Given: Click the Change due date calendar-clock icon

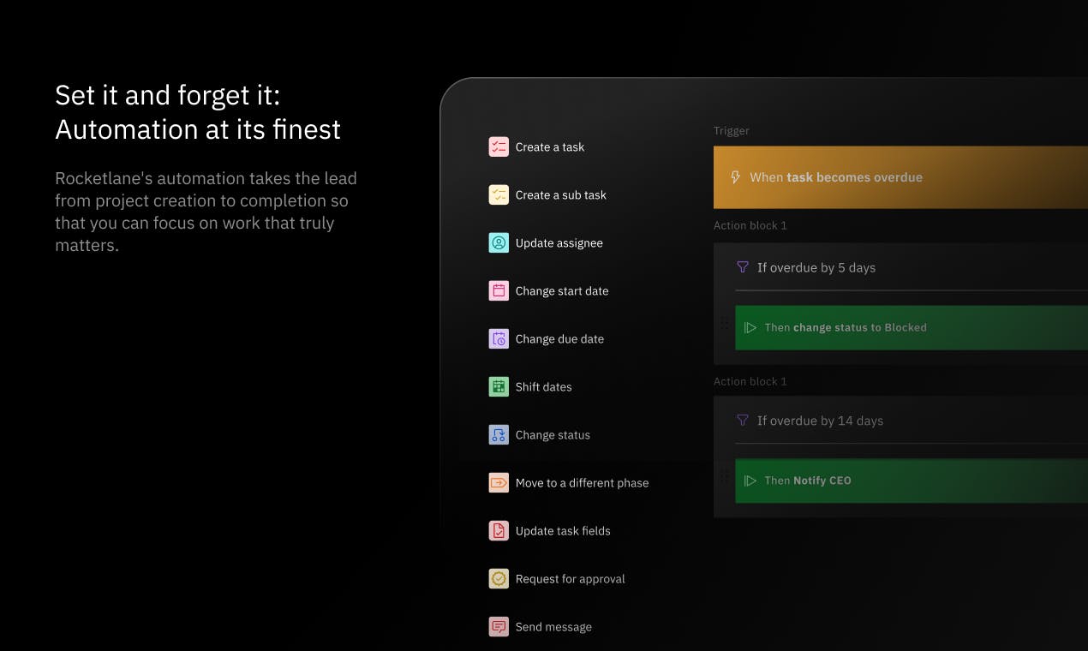Looking at the screenshot, I should (499, 338).
